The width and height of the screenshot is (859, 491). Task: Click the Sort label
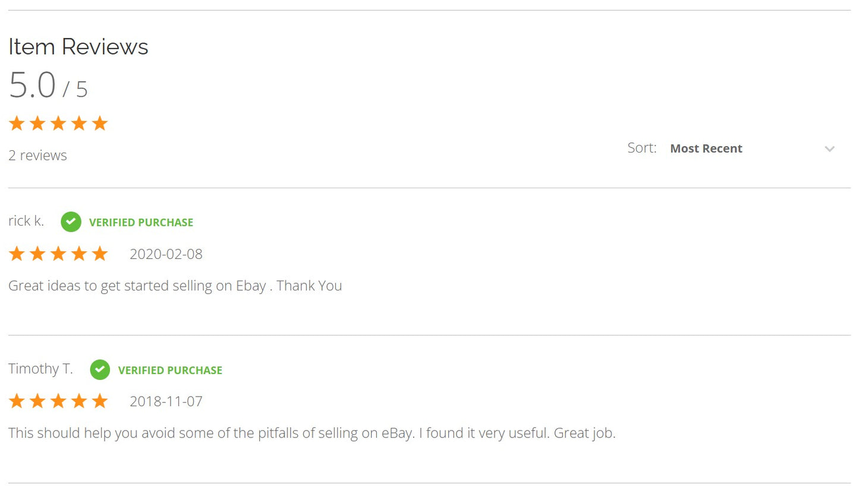(641, 148)
